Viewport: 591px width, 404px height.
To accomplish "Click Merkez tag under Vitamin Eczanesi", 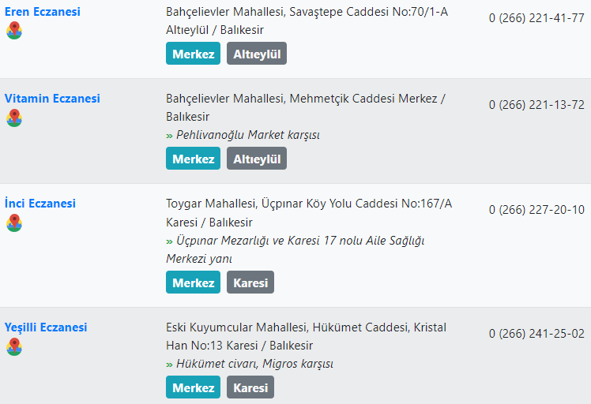I will coord(193,159).
